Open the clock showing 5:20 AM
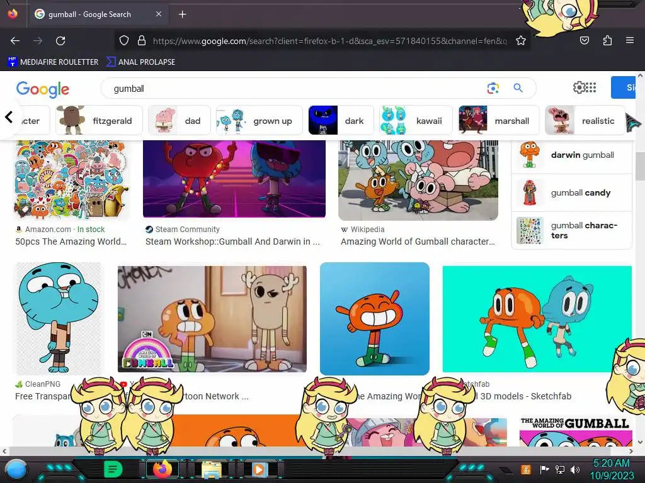Image resolution: width=645 pixels, height=483 pixels. [612, 469]
